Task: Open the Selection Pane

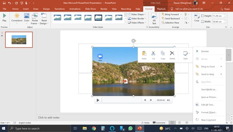Action: pyautogui.click(x=170, y=23)
